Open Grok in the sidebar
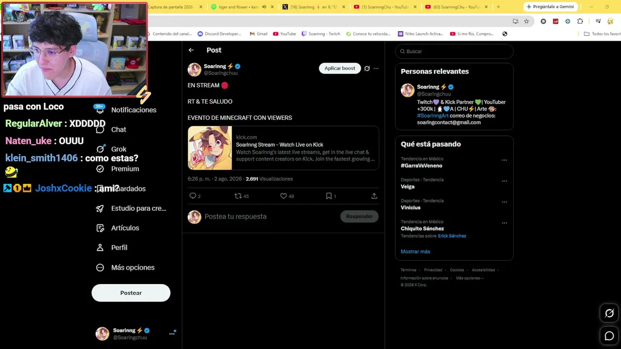Viewport: 621px width, 349px height. tap(111, 149)
